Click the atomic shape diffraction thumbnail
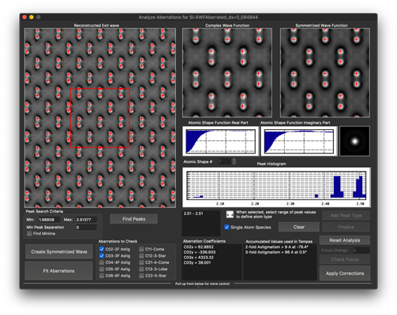Screen dimensions: 397x315 354,141
